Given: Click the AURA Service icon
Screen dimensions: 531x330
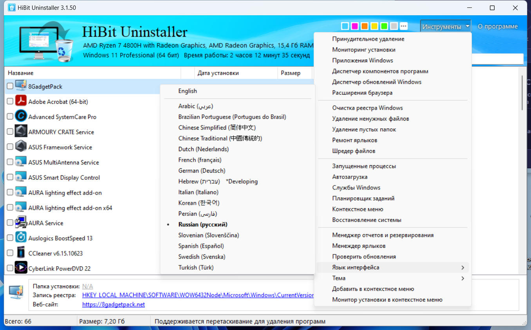Looking at the screenshot, I should point(21,223).
